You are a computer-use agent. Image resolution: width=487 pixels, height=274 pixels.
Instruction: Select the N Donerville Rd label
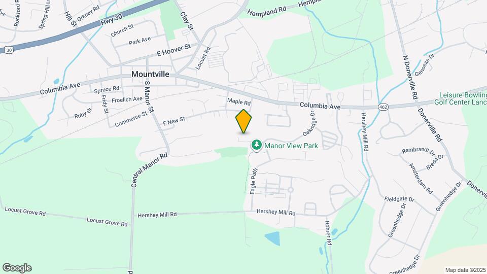[410, 77]
